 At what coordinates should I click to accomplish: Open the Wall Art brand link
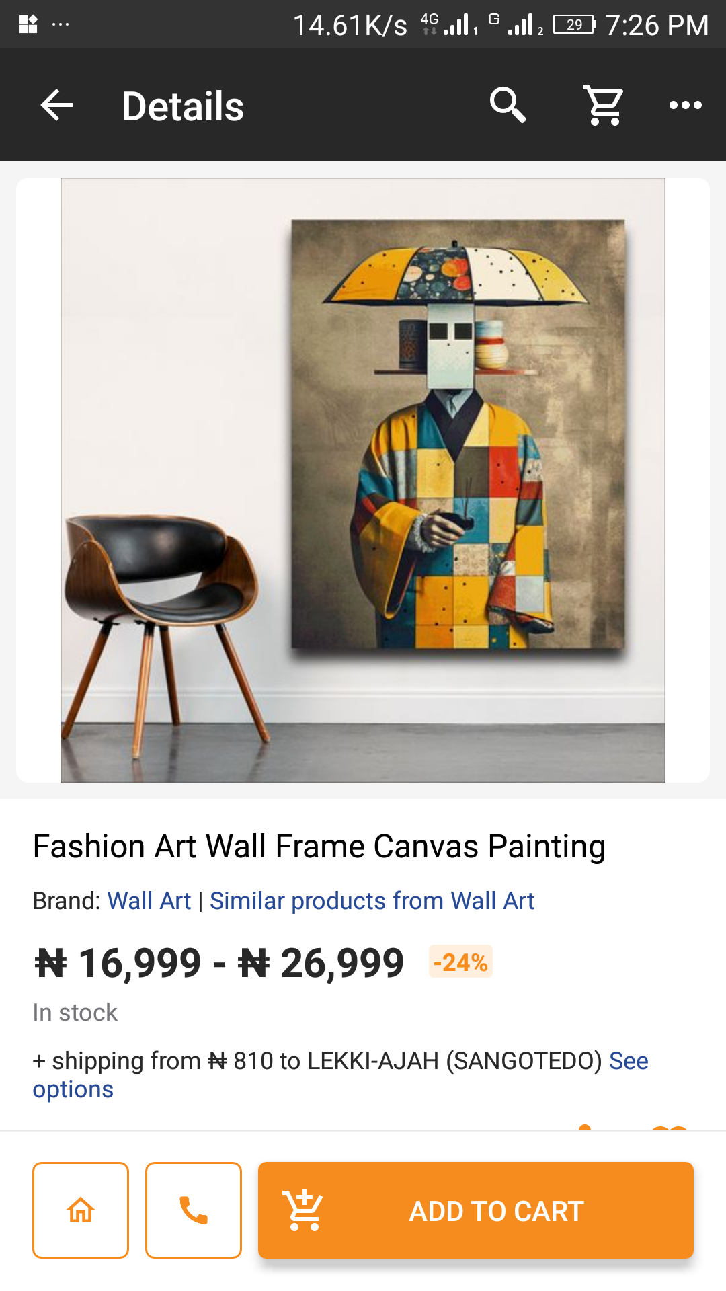pos(149,901)
